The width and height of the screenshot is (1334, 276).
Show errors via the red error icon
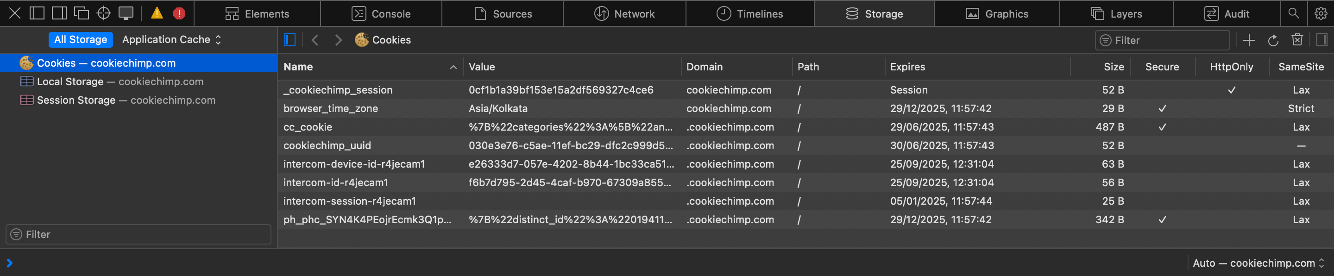point(179,13)
